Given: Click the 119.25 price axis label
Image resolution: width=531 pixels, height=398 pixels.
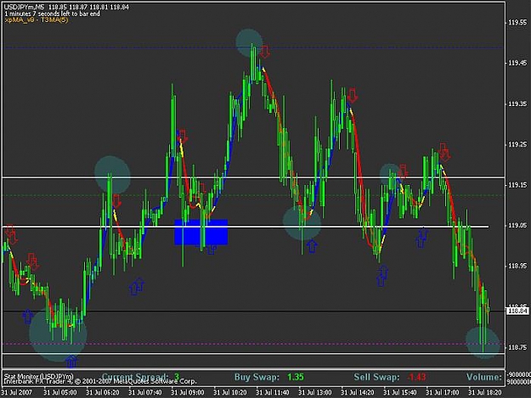Looking at the screenshot, I should tap(517, 144).
